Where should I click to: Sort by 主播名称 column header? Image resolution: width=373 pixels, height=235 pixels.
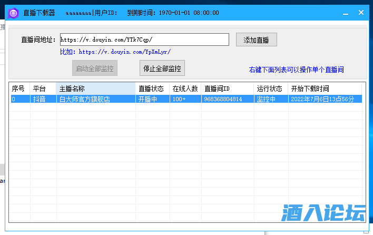[95, 89]
